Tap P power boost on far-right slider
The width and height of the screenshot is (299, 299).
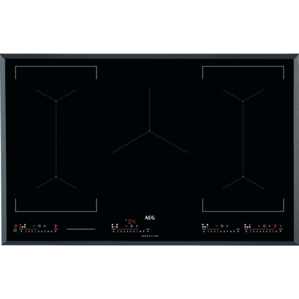tap(280, 231)
